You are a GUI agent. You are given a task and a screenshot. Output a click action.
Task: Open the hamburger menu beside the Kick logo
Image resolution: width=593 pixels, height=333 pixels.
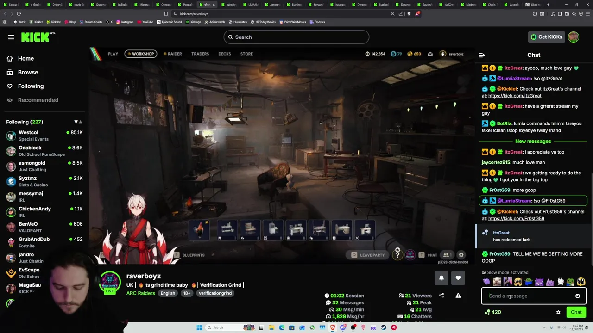[x=11, y=37]
